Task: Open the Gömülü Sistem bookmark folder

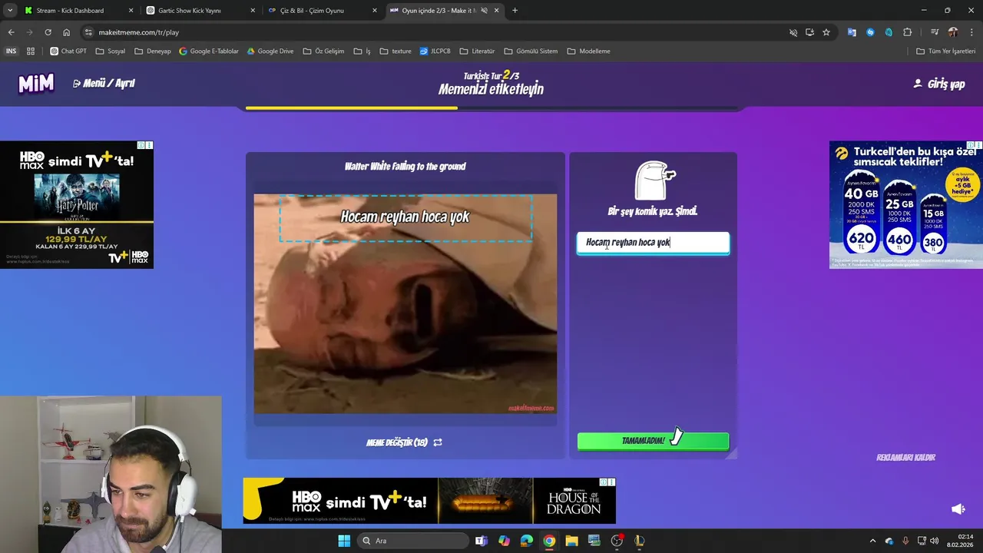Action: pos(531,51)
